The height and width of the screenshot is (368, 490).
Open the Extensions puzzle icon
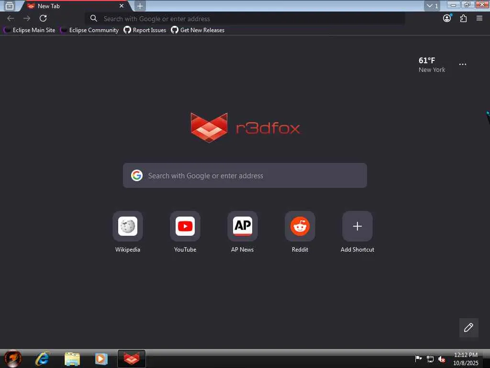[x=463, y=19]
